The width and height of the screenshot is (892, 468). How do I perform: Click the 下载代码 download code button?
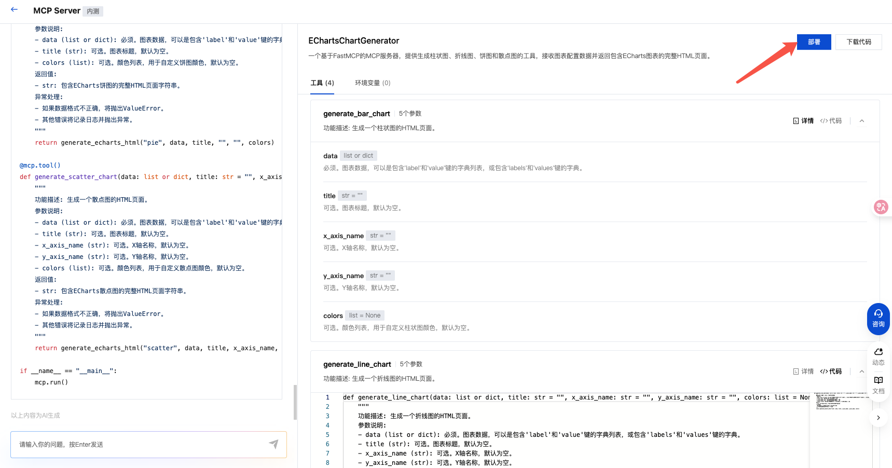(858, 42)
